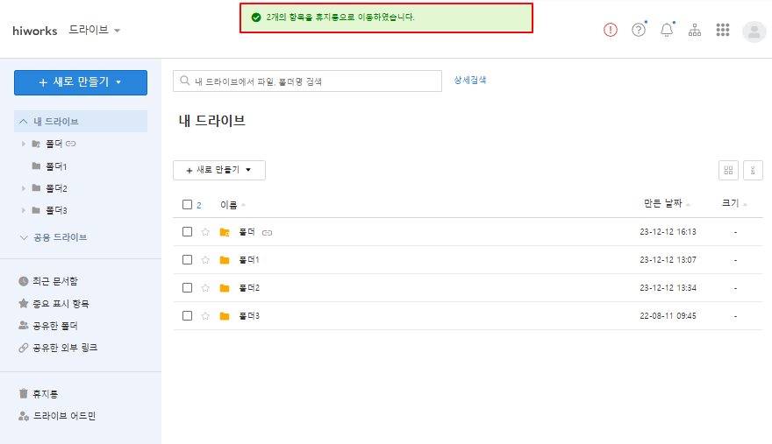Open 드라이브 어드민 link
Image resolution: width=772 pixels, height=444 pixels.
[57, 416]
